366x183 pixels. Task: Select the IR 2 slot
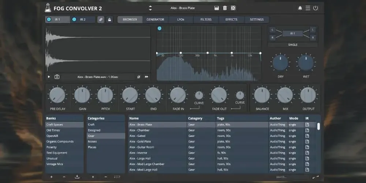pos(83,19)
